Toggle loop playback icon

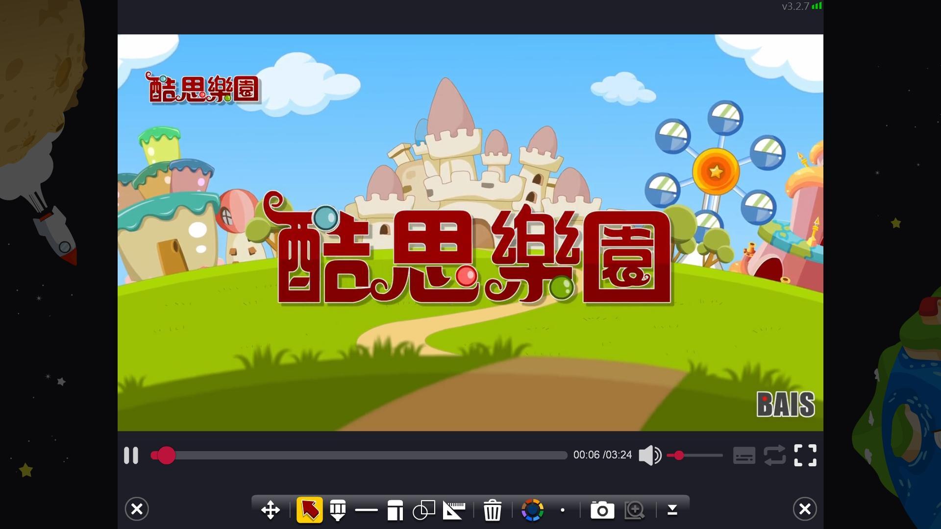point(774,456)
